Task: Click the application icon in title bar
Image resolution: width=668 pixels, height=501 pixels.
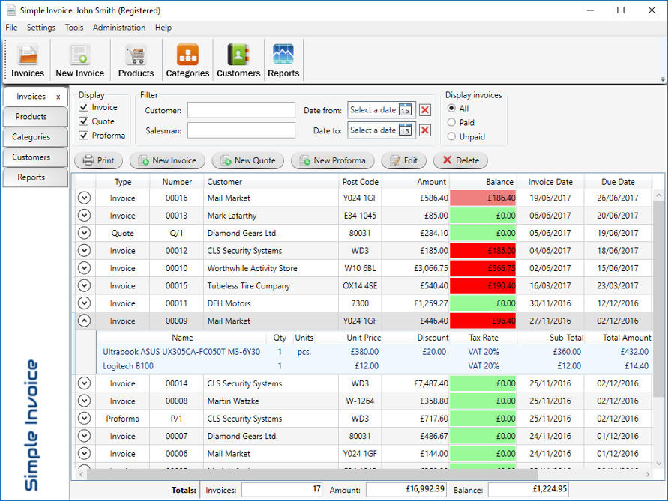Action: (x=11, y=10)
